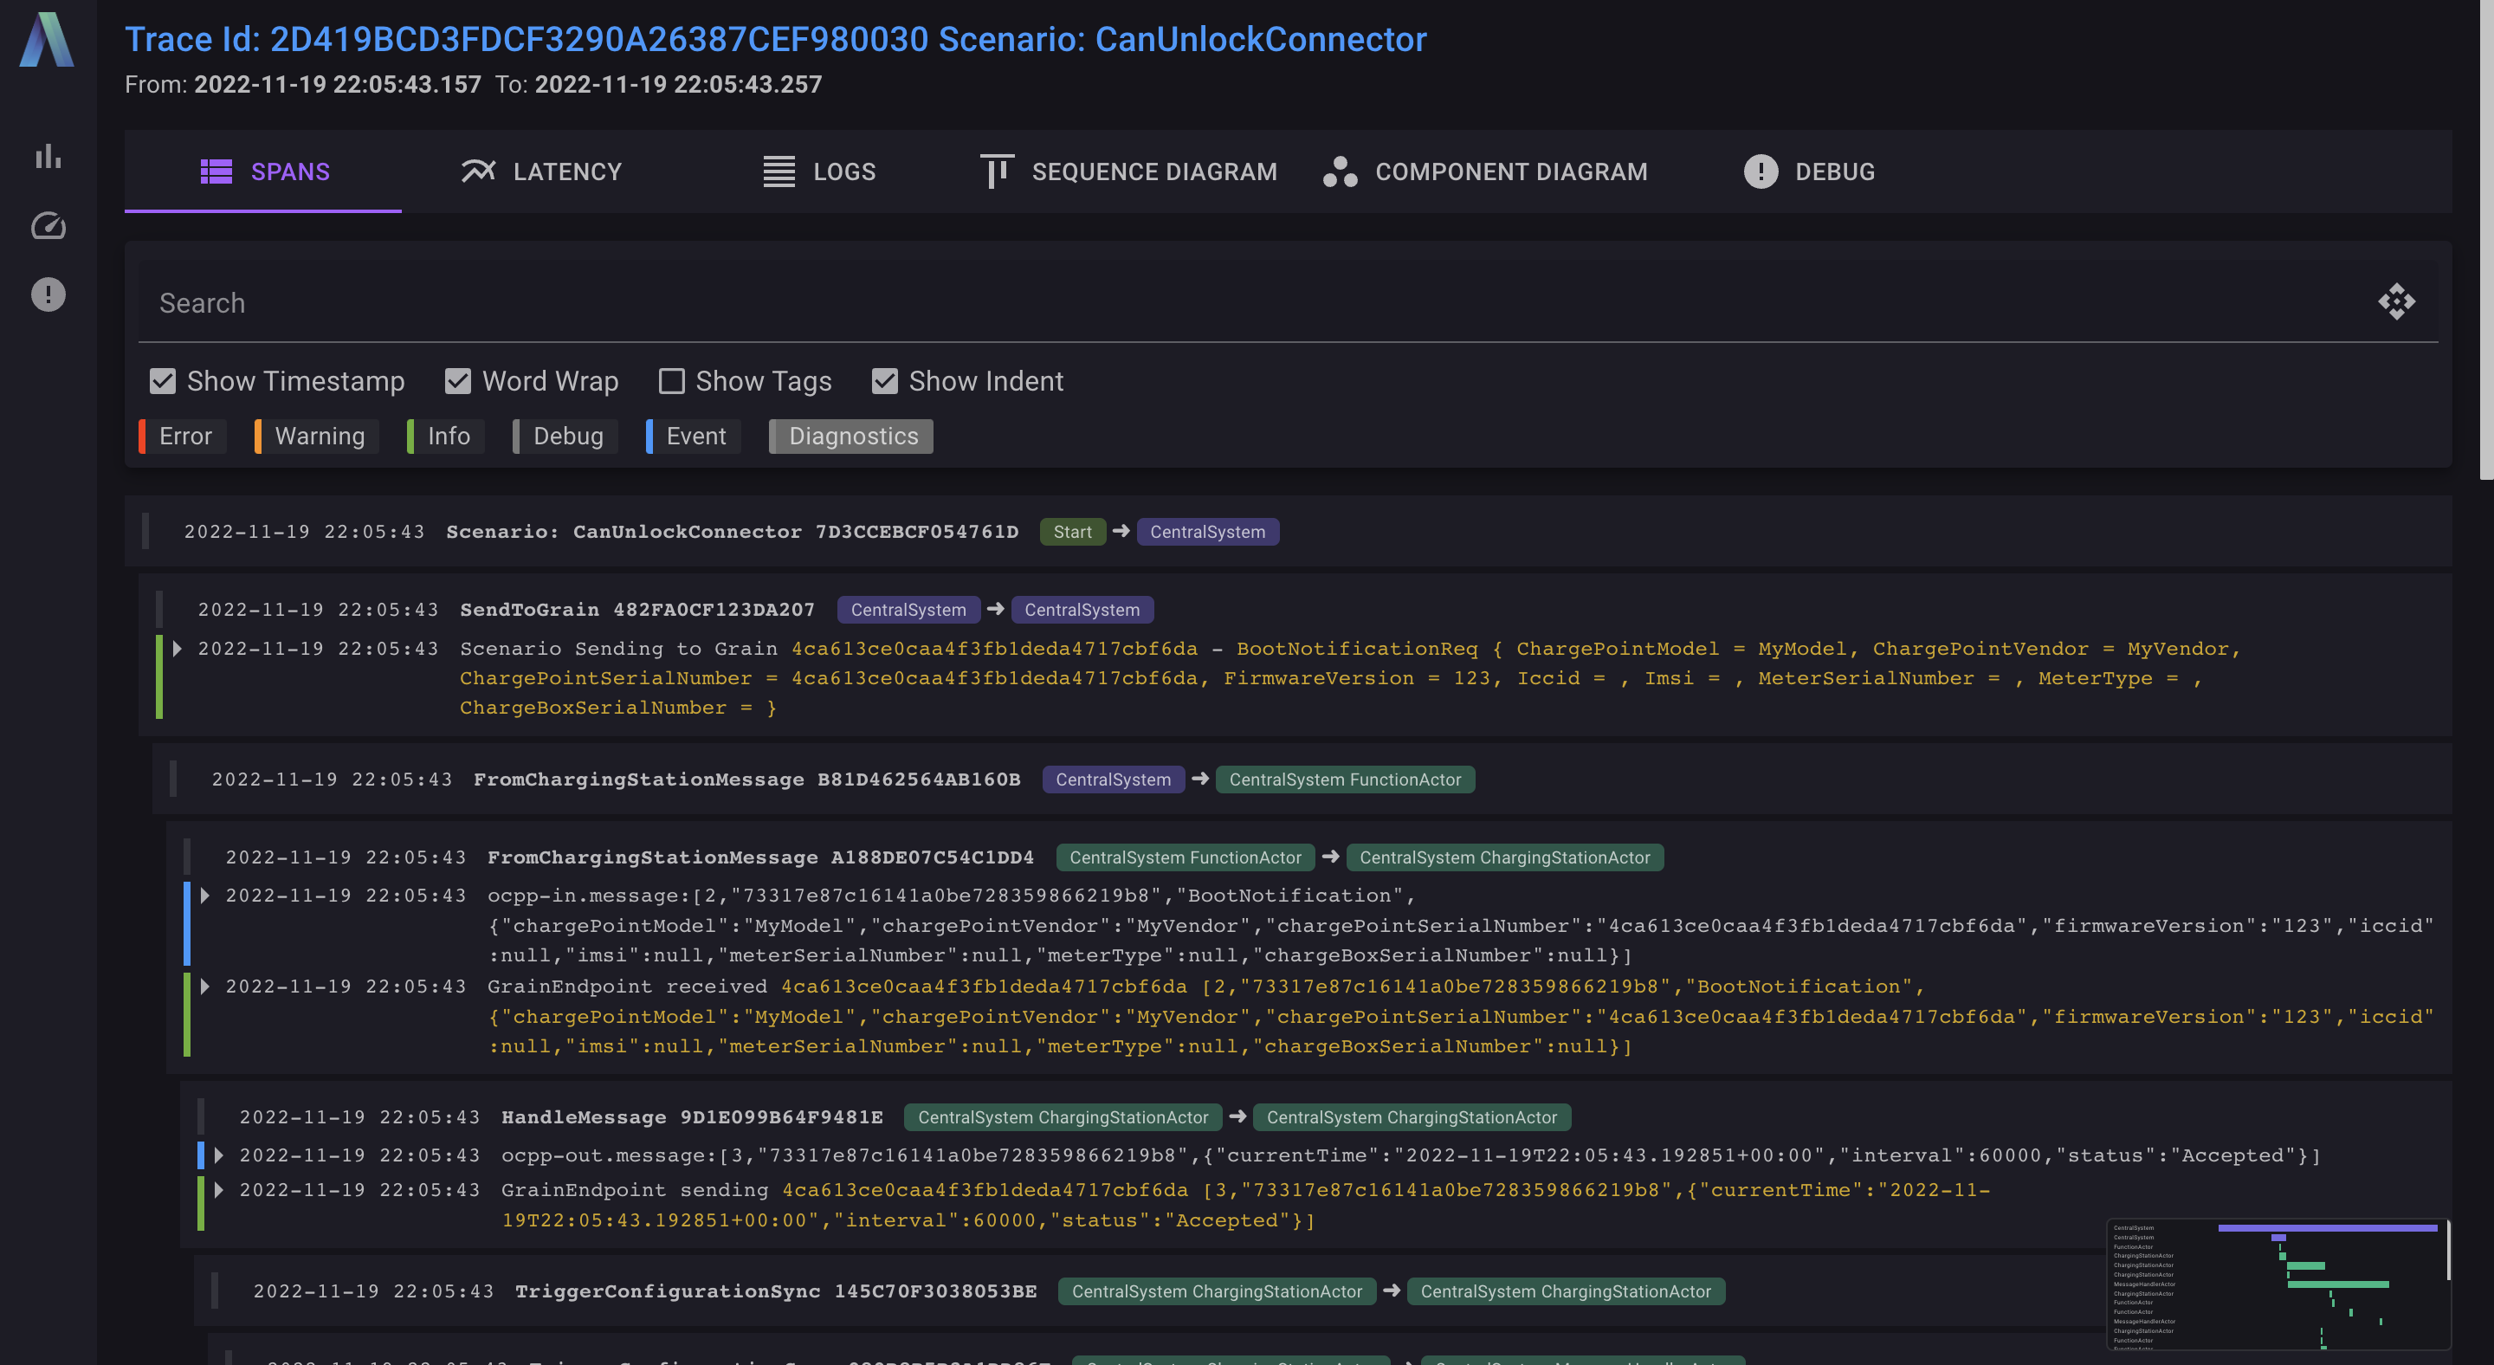This screenshot has height=1365, width=2494.
Task: Disable Word Wrap
Action: click(x=457, y=380)
